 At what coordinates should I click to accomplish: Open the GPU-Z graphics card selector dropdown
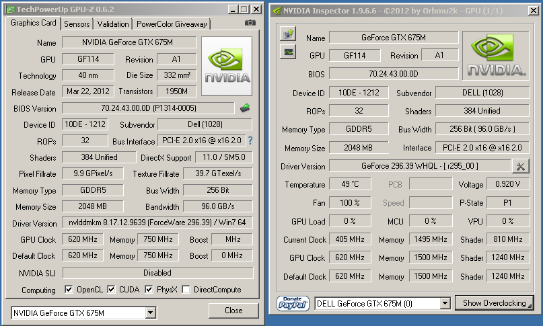tap(150, 313)
